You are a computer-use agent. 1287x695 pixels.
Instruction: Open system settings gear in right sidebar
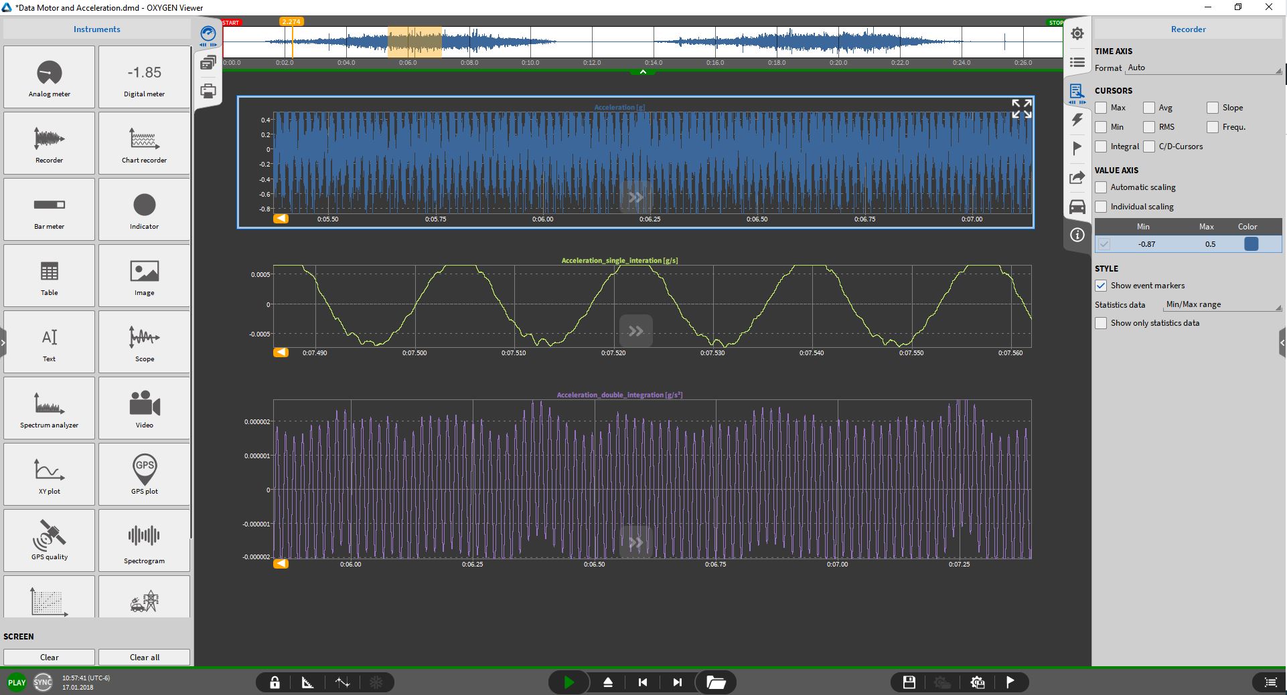click(x=1077, y=33)
